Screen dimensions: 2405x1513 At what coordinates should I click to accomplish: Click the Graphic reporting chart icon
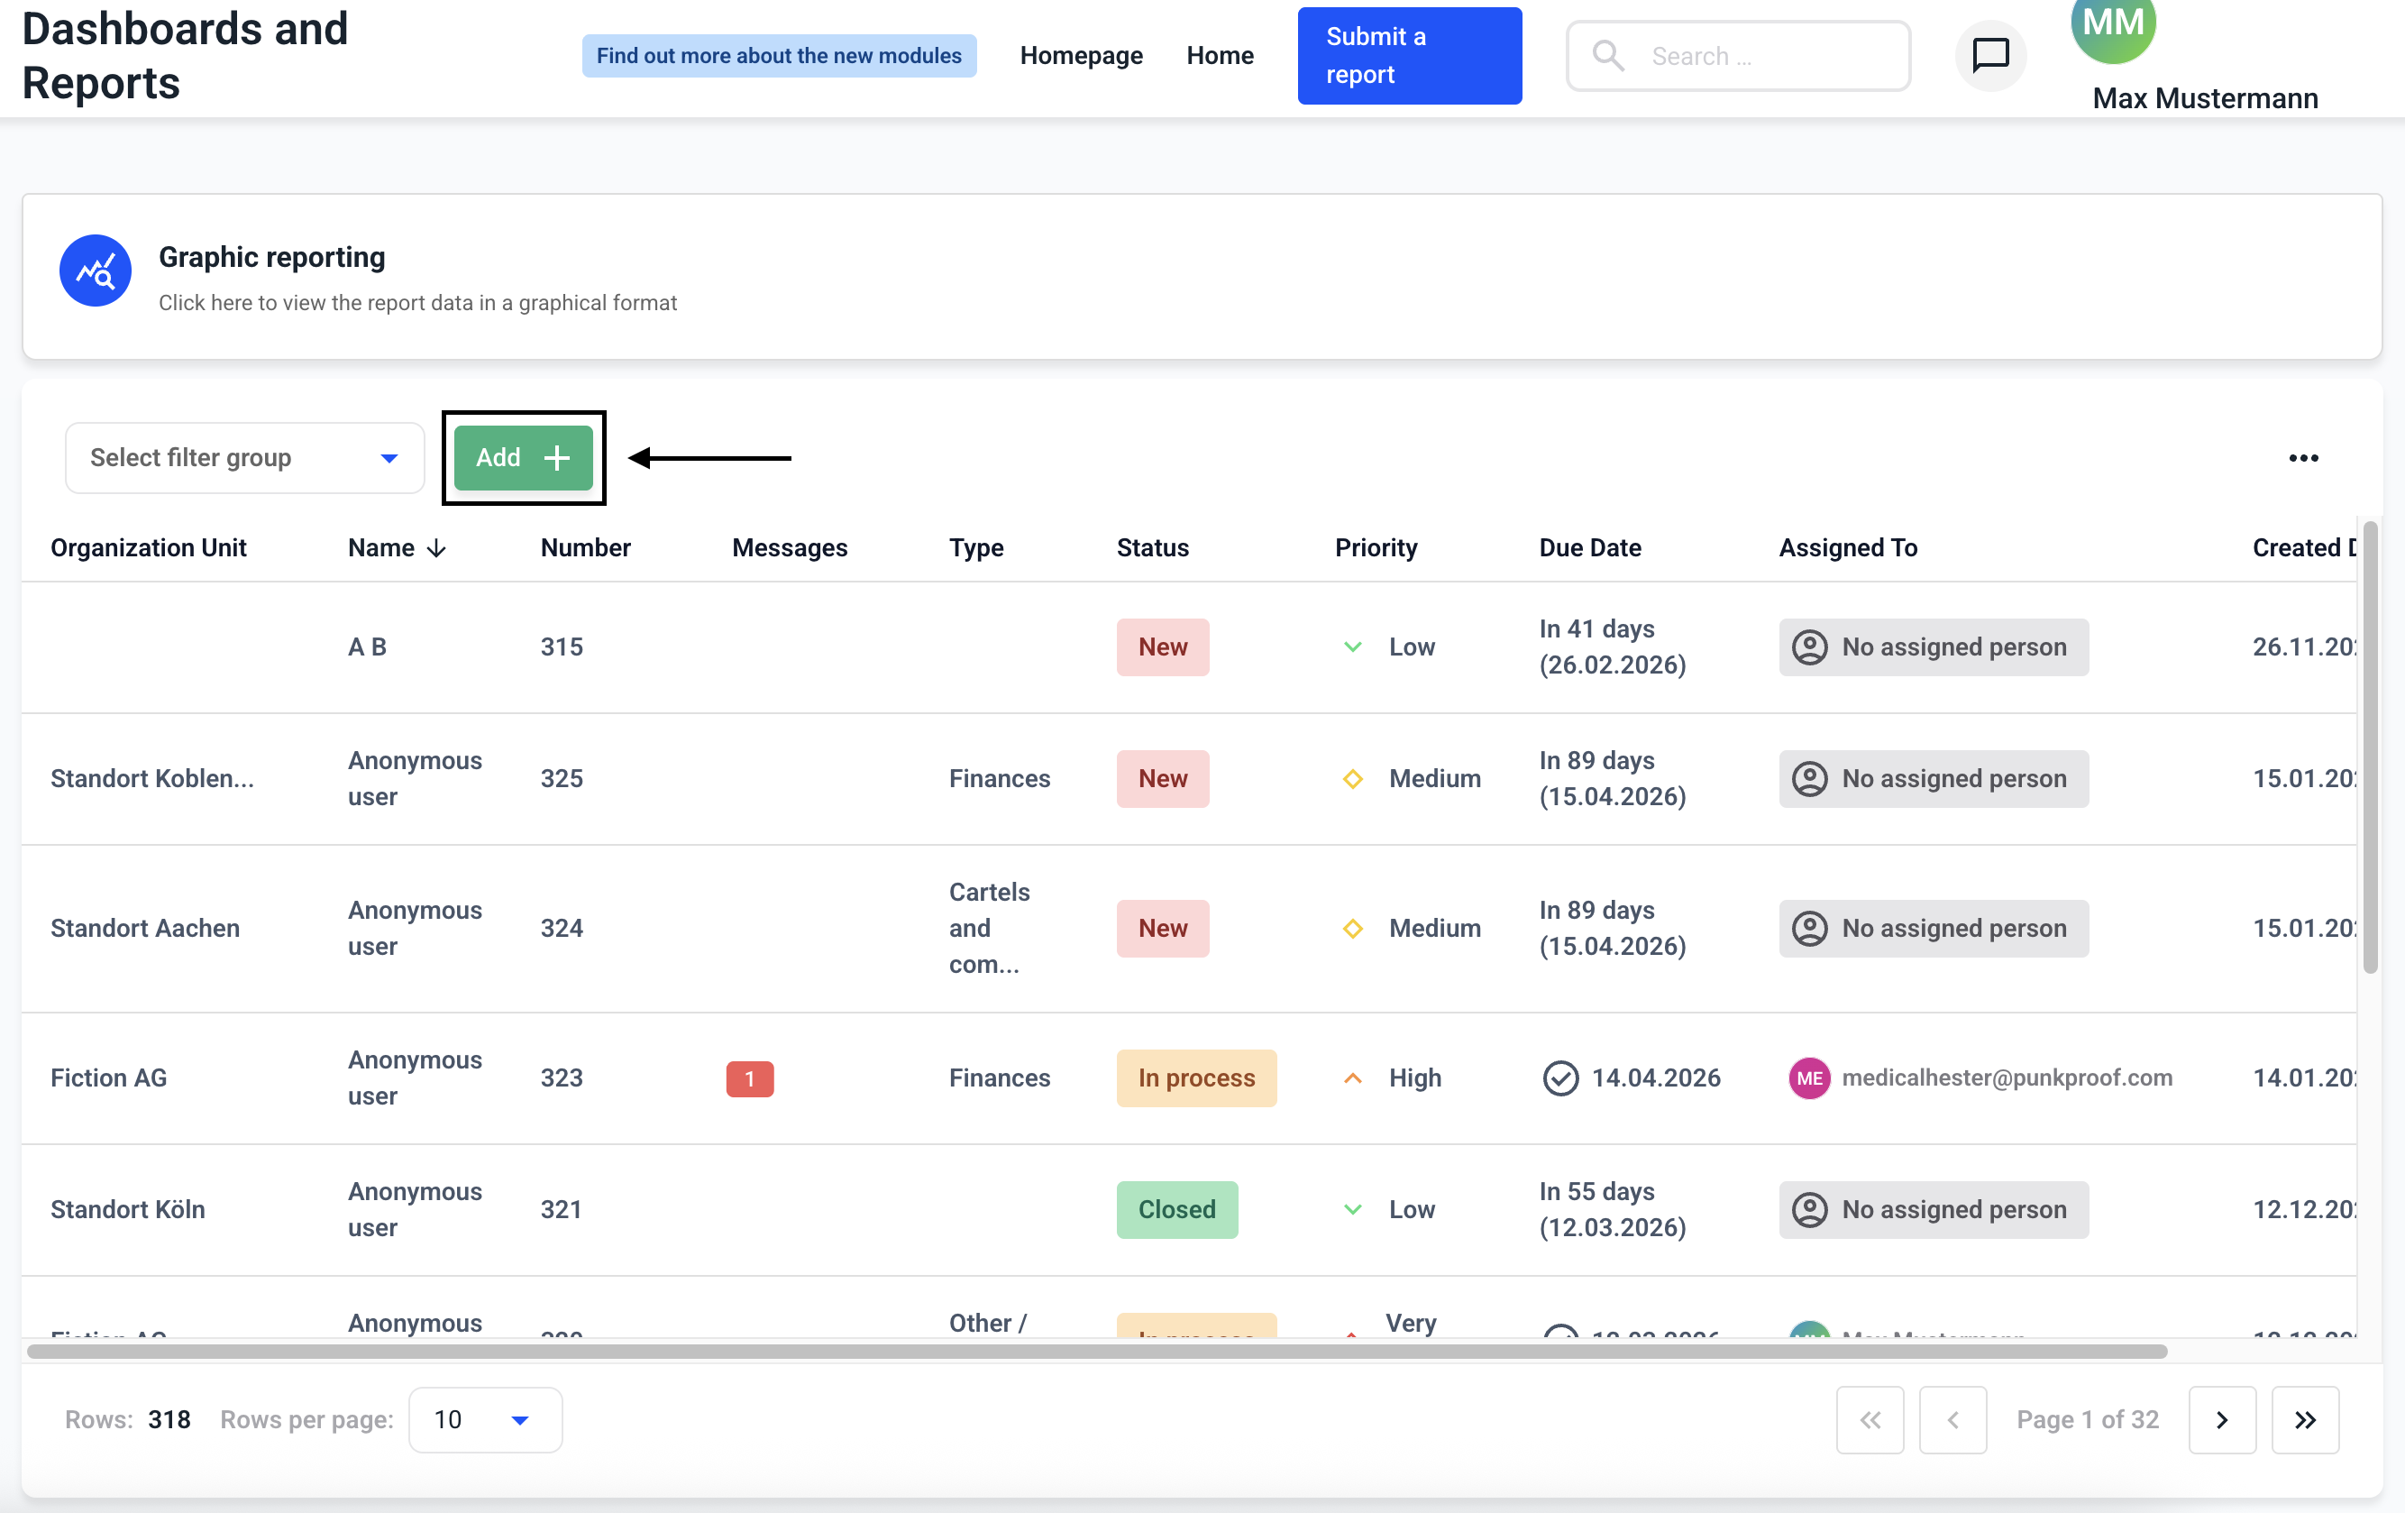95,271
